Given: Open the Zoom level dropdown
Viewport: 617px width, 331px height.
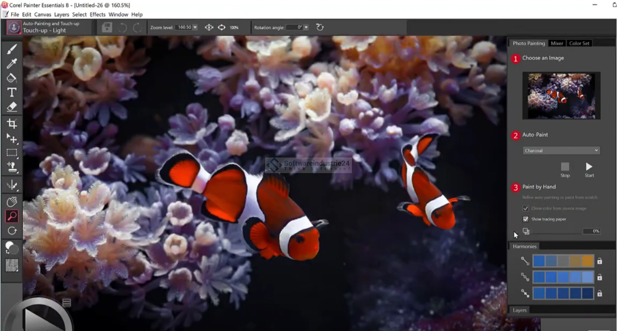Looking at the screenshot, I should (x=195, y=27).
